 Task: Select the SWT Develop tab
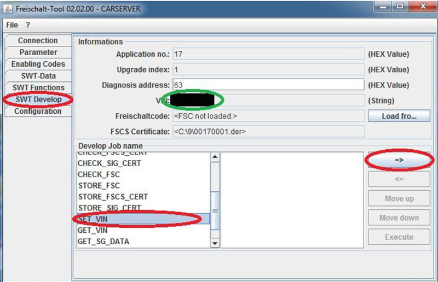[38, 99]
